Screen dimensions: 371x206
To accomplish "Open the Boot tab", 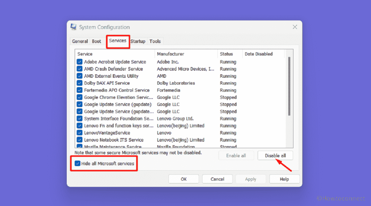I will pyautogui.click(x=97, y=41).
